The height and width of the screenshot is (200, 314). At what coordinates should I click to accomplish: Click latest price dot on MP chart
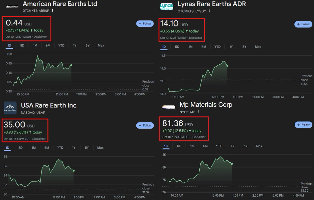(232, 164)
